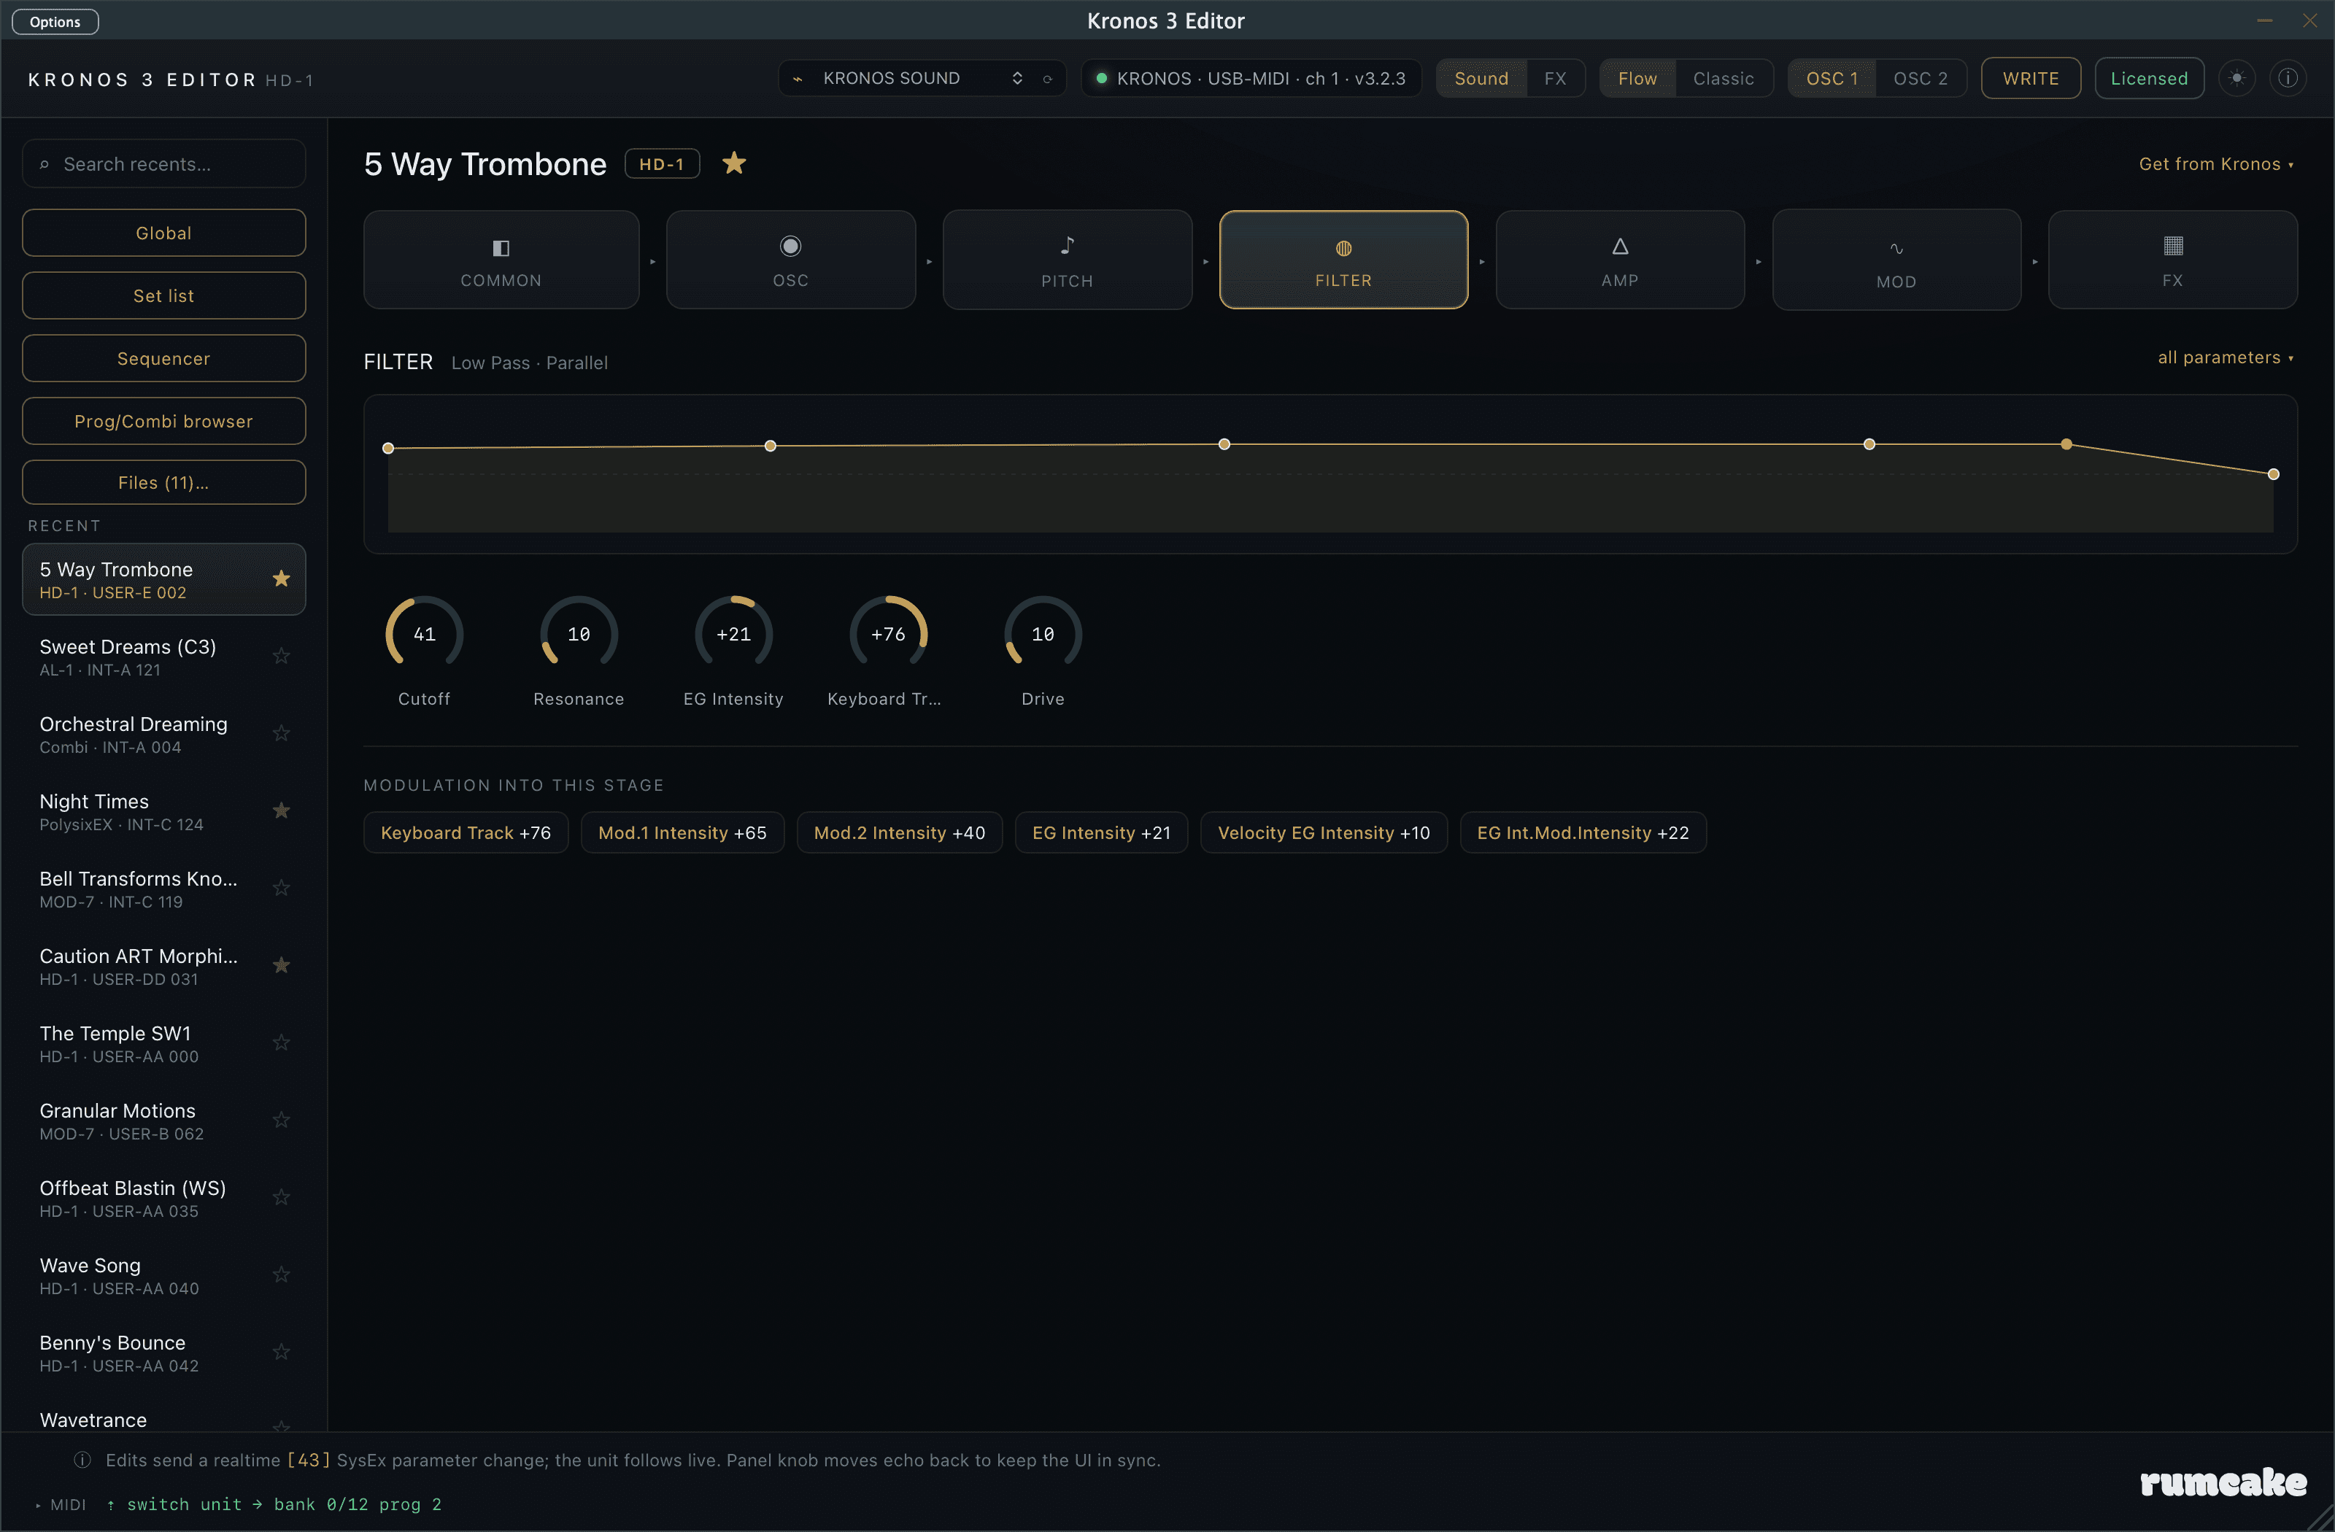The height and width of the screenshot is (1532, 2335).
Task: Expand the all parameters dropdown
Action: tap(2225, 358)
